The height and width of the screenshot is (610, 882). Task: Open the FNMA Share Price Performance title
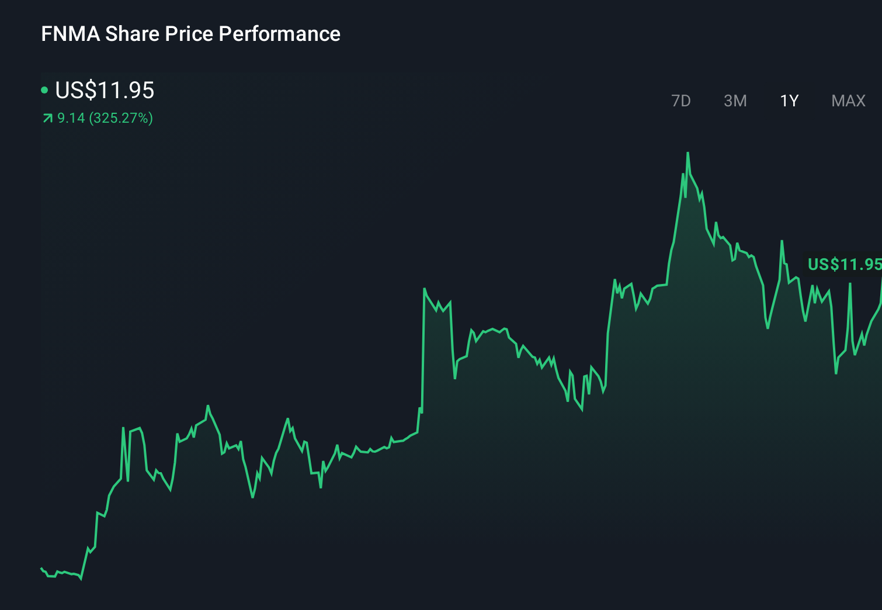[x=190, y=34]
